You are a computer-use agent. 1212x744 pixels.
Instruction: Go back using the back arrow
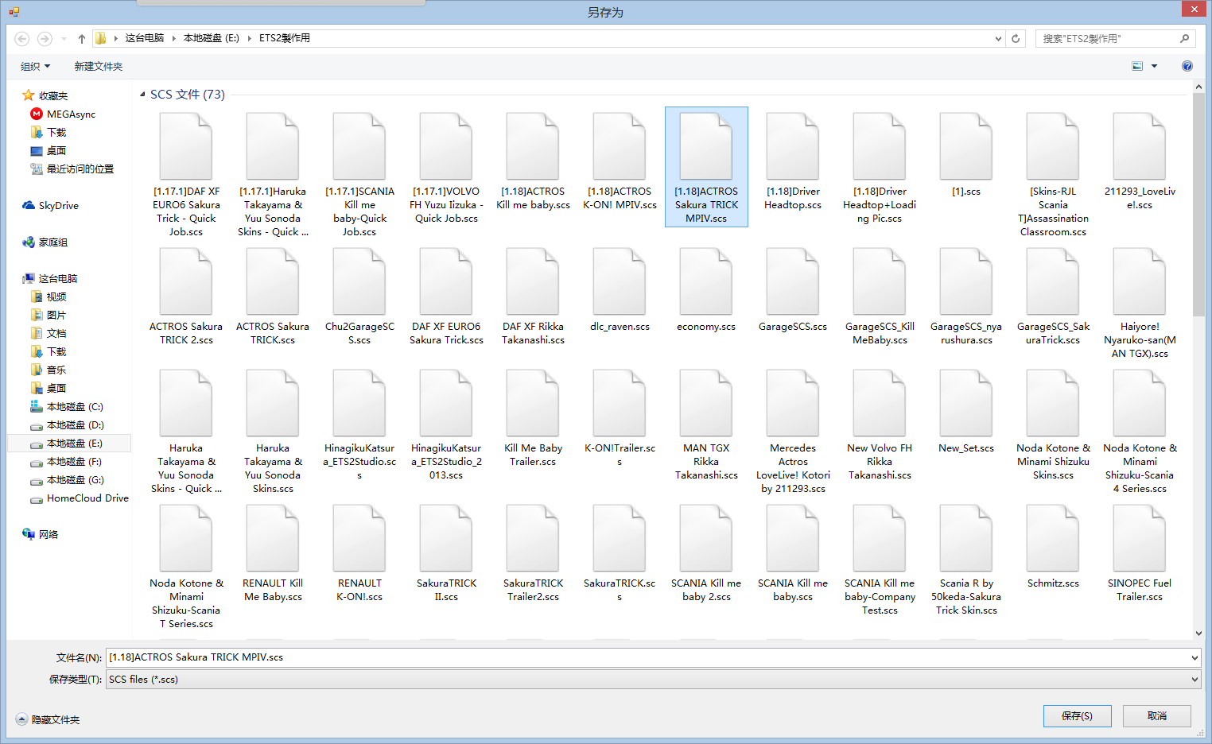point(22,38)
